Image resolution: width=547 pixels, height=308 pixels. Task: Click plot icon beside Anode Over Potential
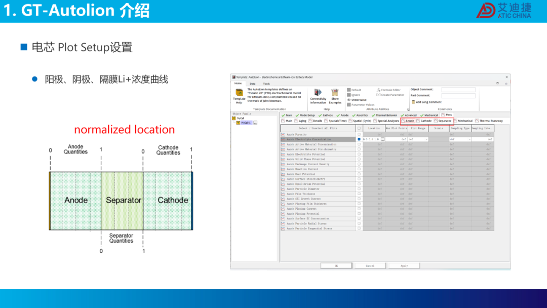[x=283, y=174]
